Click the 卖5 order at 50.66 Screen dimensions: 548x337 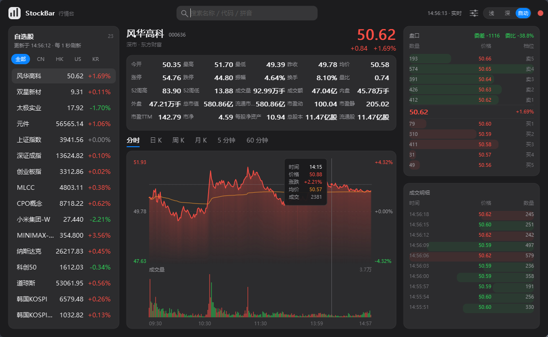point(472,59)
